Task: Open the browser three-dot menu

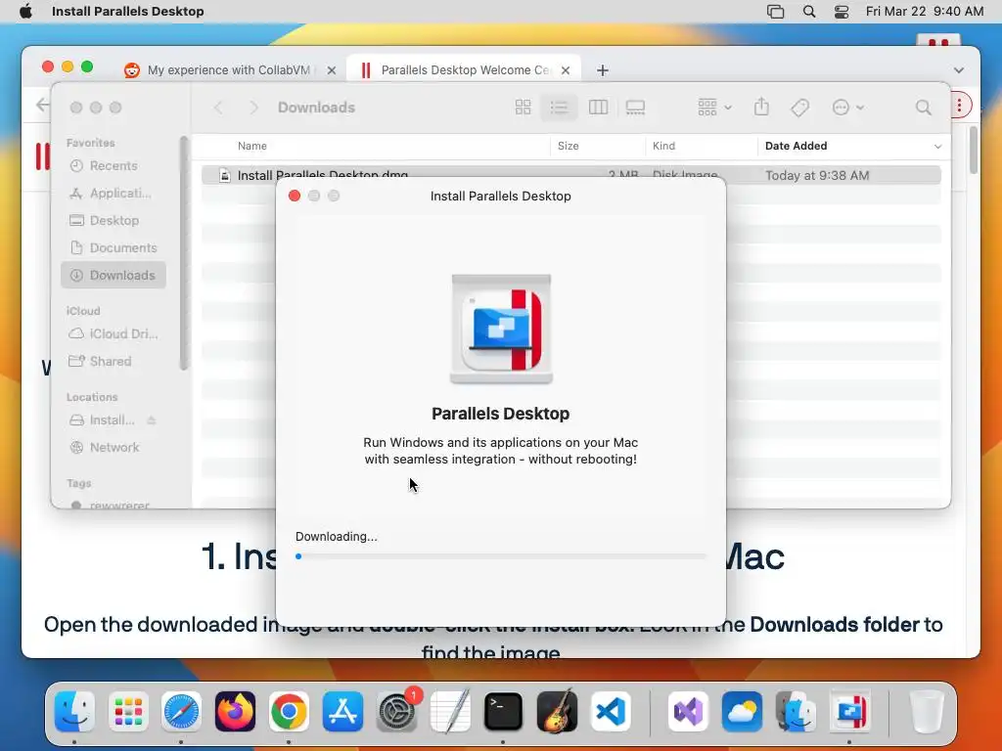Action: pyautogui.click(x=959, y=106)
